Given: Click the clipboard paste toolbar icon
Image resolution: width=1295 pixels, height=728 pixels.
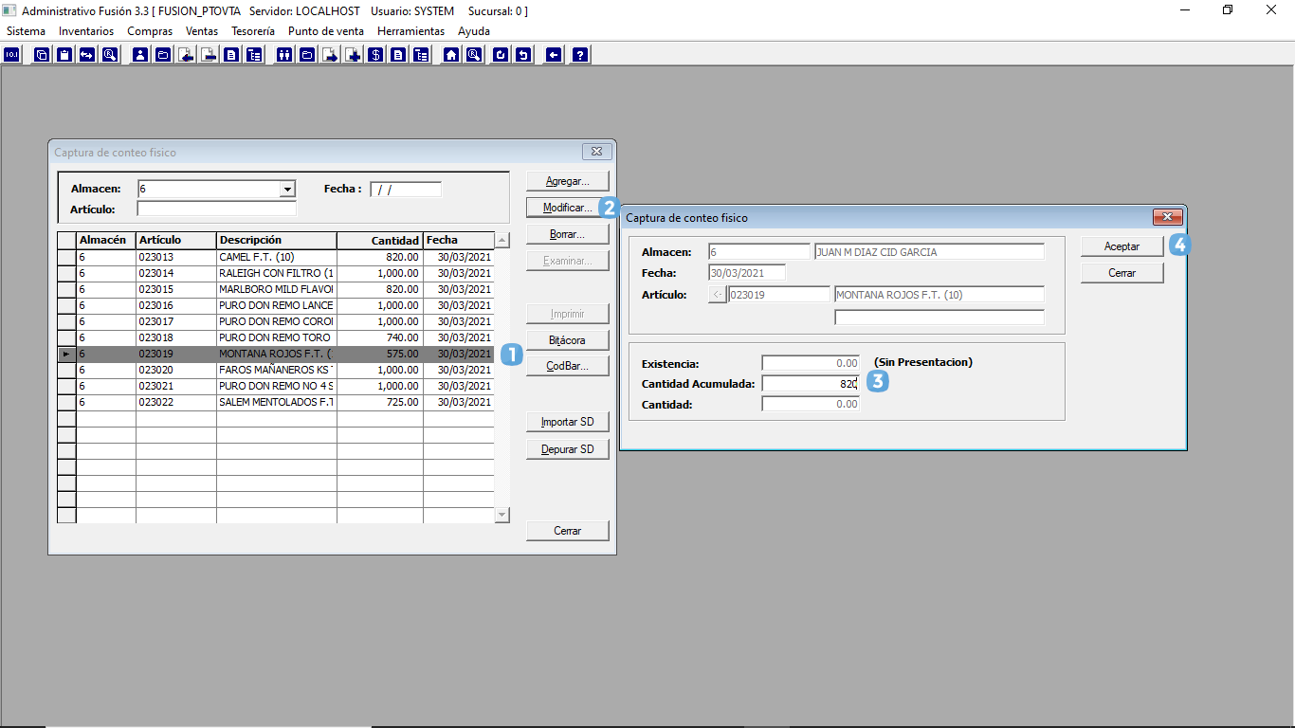Looking at the screenshot, I should [64, 55].
